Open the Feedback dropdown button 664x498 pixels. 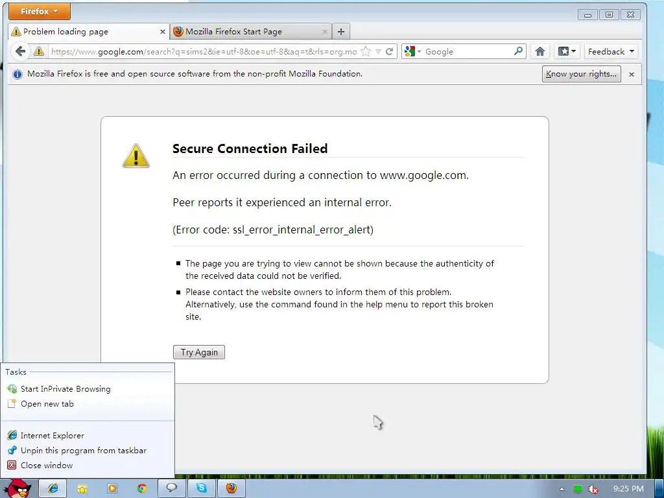611,52
